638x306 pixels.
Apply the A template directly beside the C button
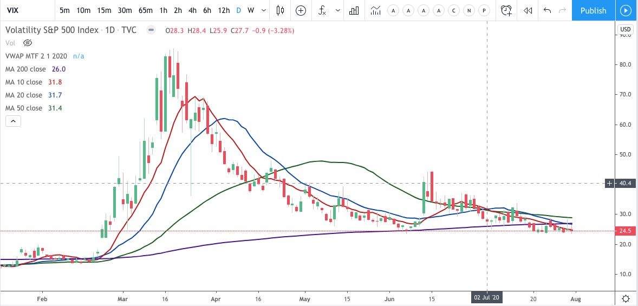click(439, 11)
